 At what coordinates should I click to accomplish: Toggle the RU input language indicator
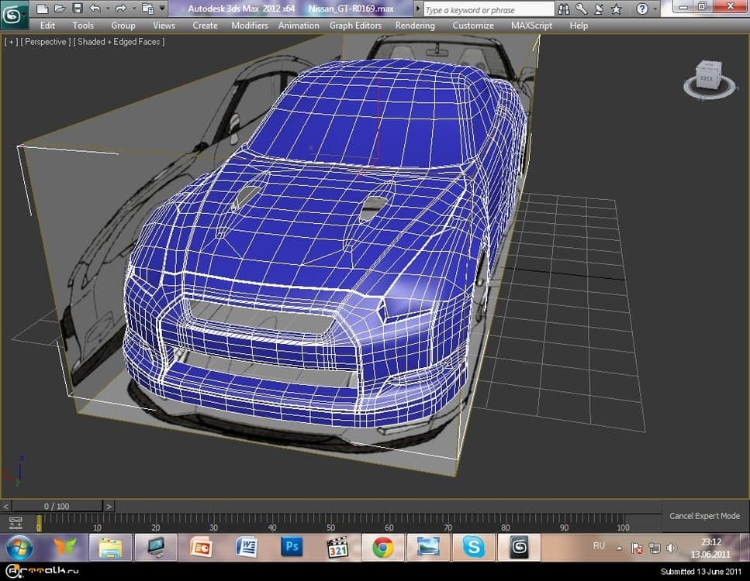point(599,546)
